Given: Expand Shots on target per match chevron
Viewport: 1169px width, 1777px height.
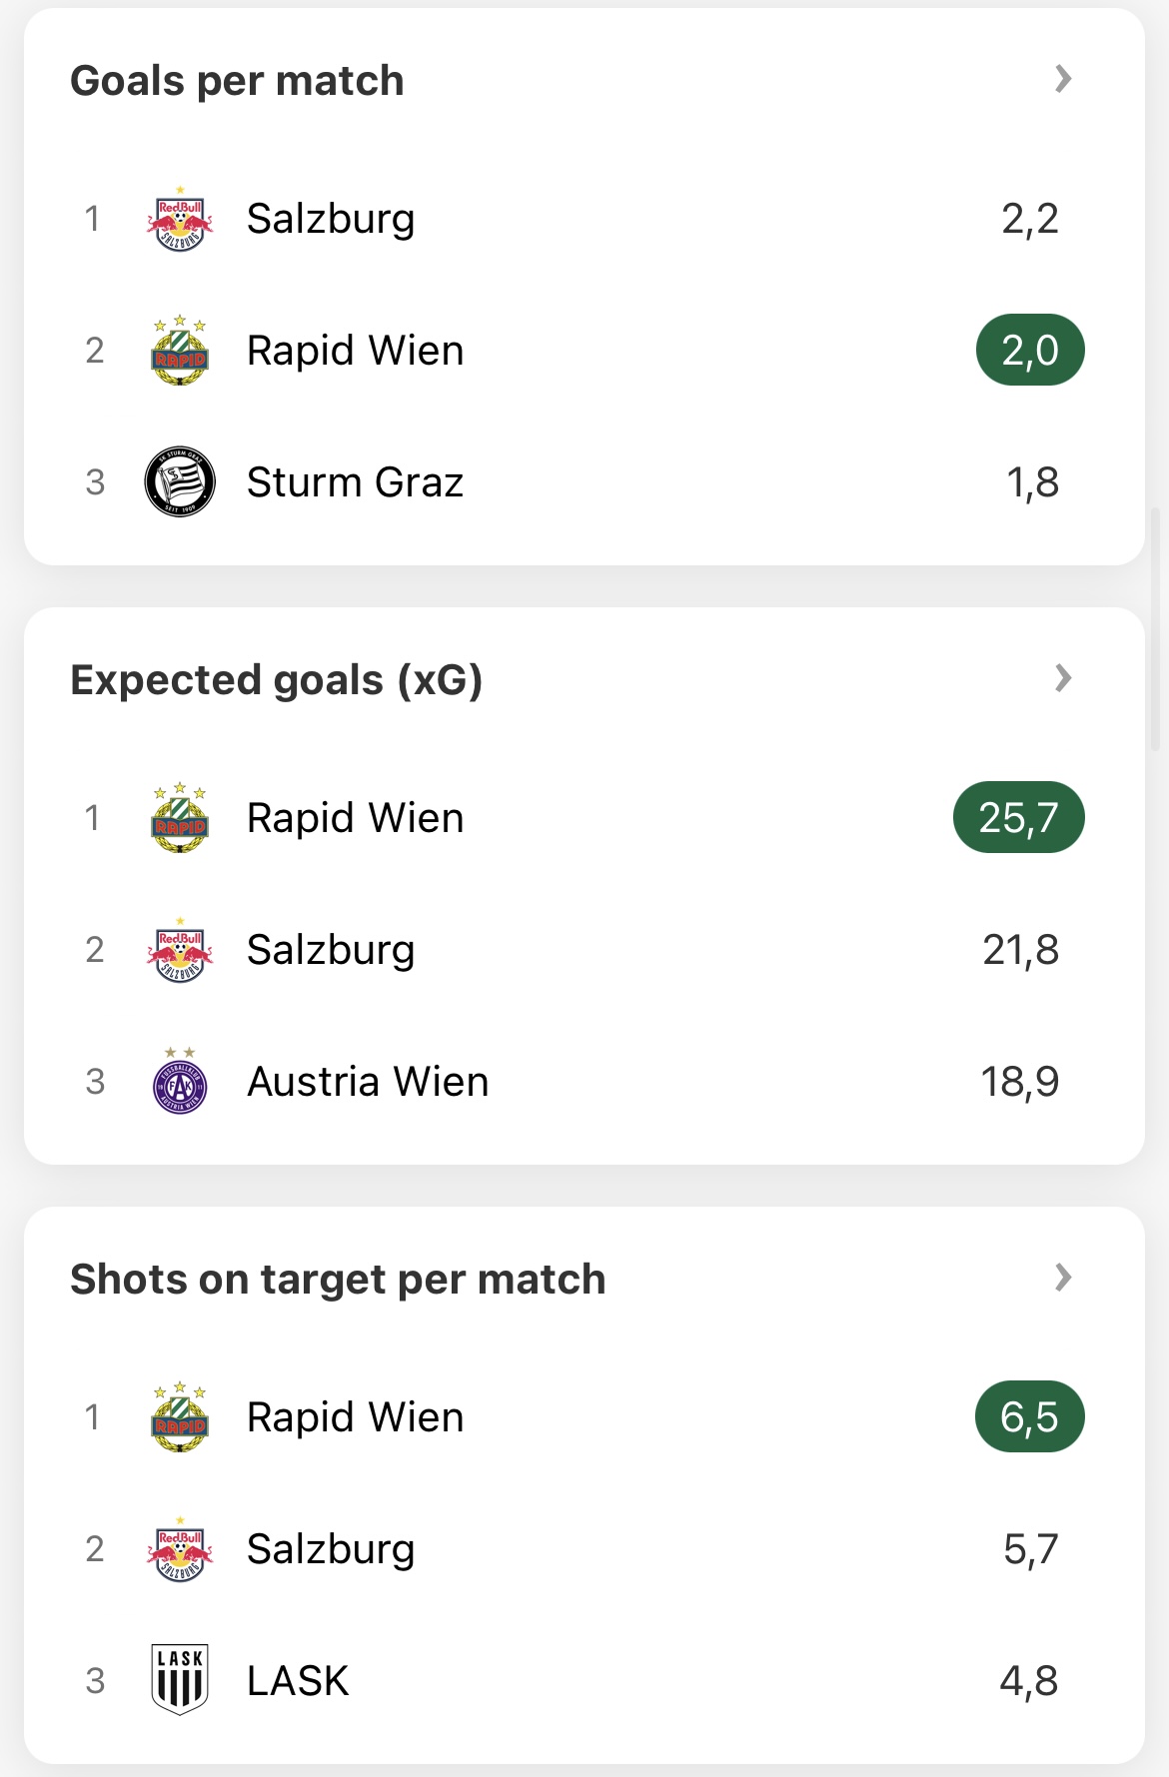Looking at the screenshot, I should tap(1063, 1278).
